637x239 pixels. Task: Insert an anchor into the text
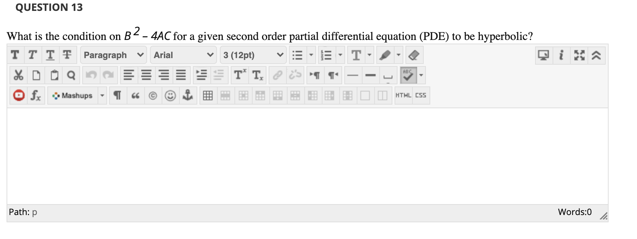[x=188, y=96]
